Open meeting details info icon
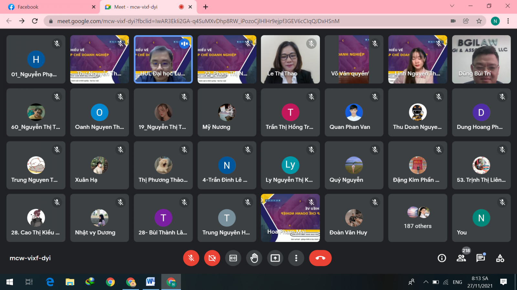Image resolution: width=517 pixels, height=290 pixels. [x=442, y=258]
